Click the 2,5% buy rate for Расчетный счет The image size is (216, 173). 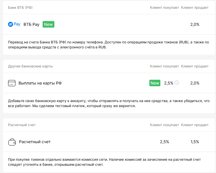(164, 142)
